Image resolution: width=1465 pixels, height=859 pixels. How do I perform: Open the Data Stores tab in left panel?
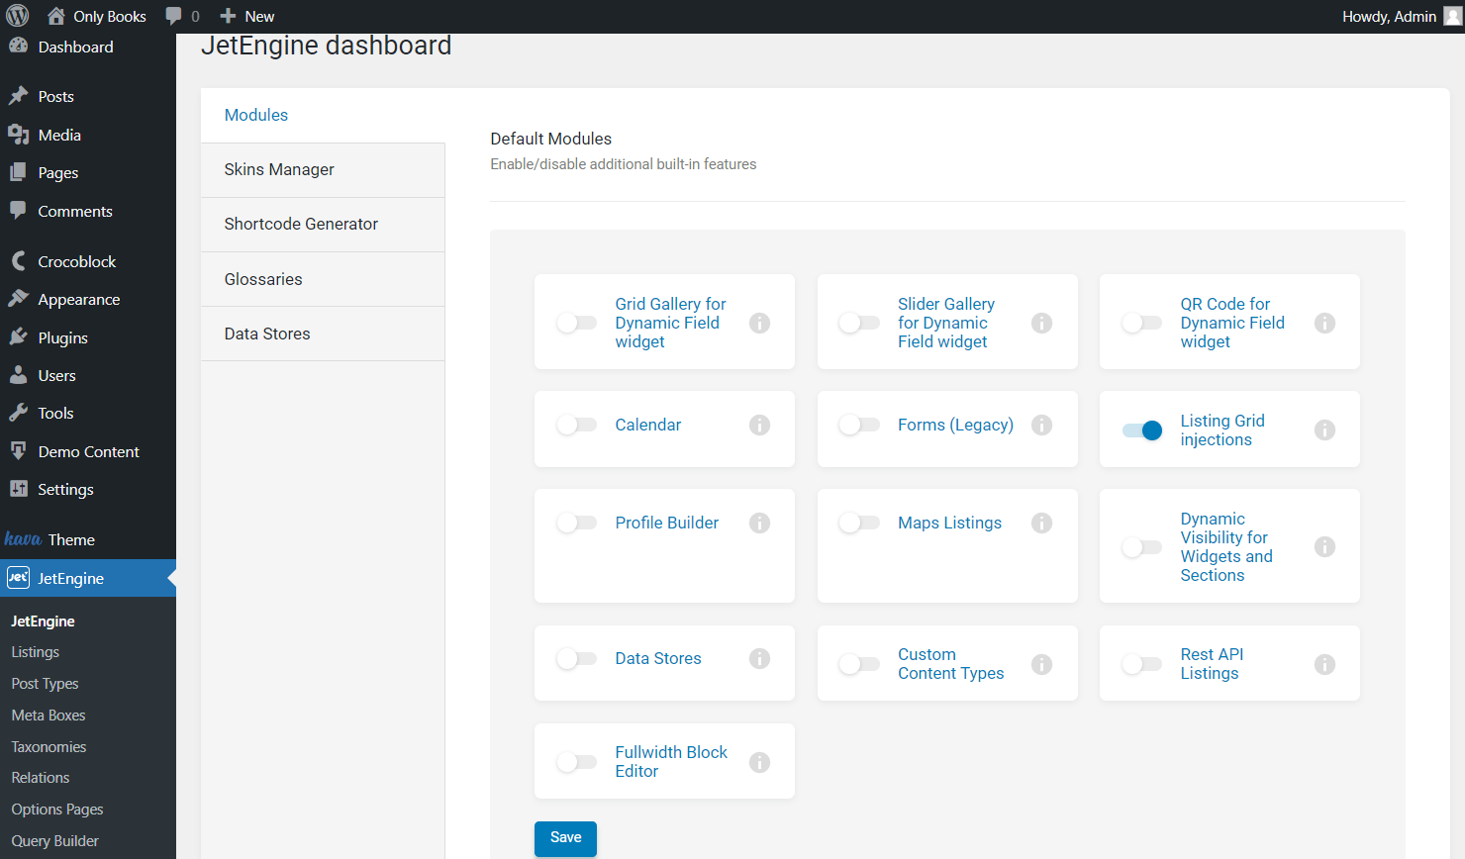click(x=323, y=334)
